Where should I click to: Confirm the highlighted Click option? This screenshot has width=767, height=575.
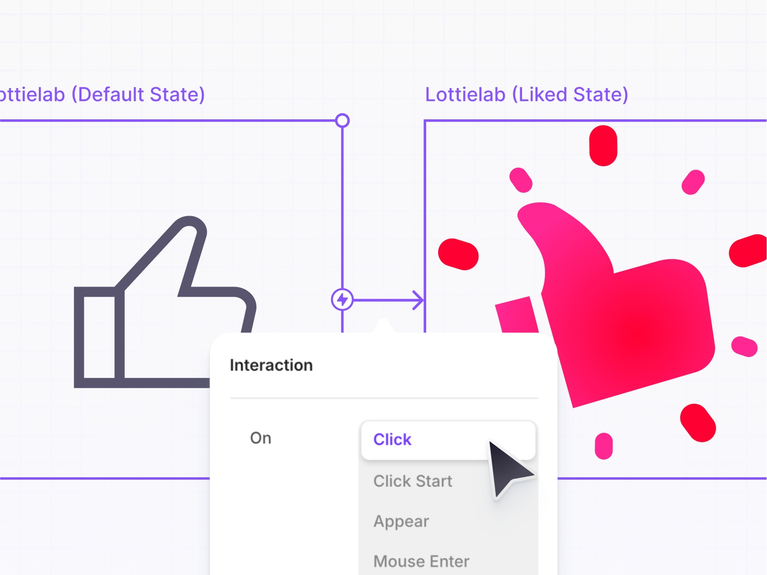click(x=392, y=439)
